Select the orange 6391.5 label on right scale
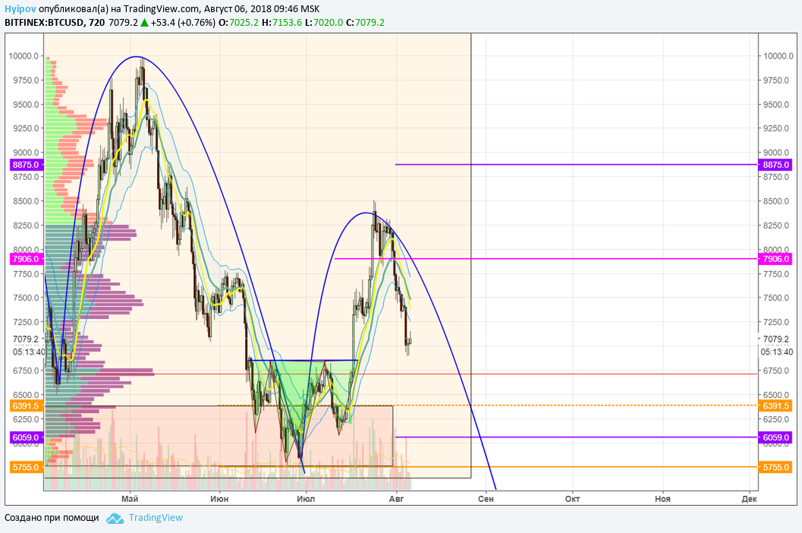 pyautogui.click(x=776, y=406)
